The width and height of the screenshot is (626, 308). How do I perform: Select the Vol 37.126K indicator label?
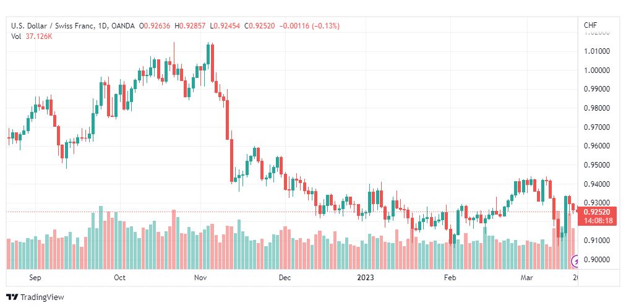pos(32,36)
